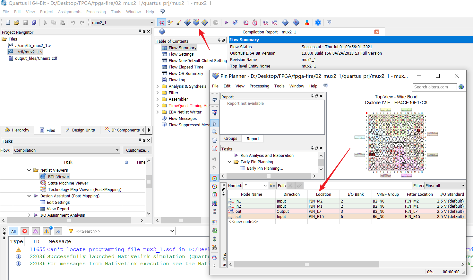Click the compilation report icon above Table of Contents

162,32
